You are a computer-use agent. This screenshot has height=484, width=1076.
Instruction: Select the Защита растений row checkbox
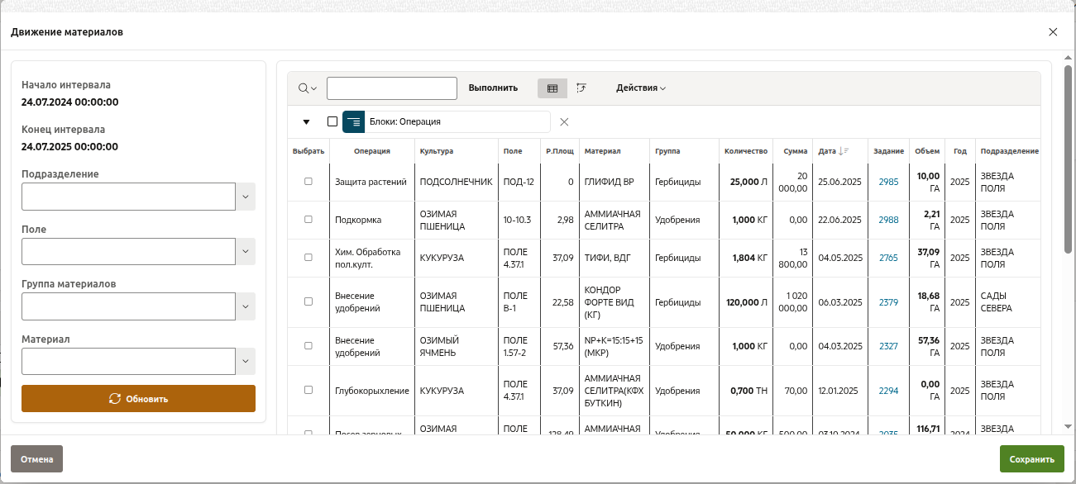click(x=308, y=181)
